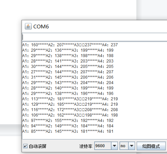Image resolution: width=167 pixels, height=154 pixels.
Task: Select line 'A1: 94******A2: 149'
Action: coord(68,126)
